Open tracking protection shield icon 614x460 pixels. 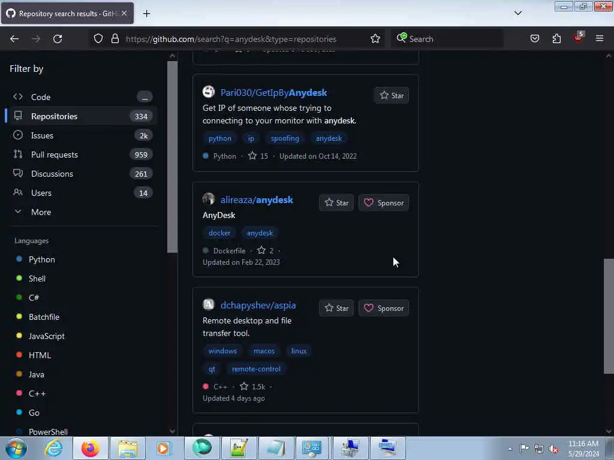pyautogui.click(x=98, y=38)
